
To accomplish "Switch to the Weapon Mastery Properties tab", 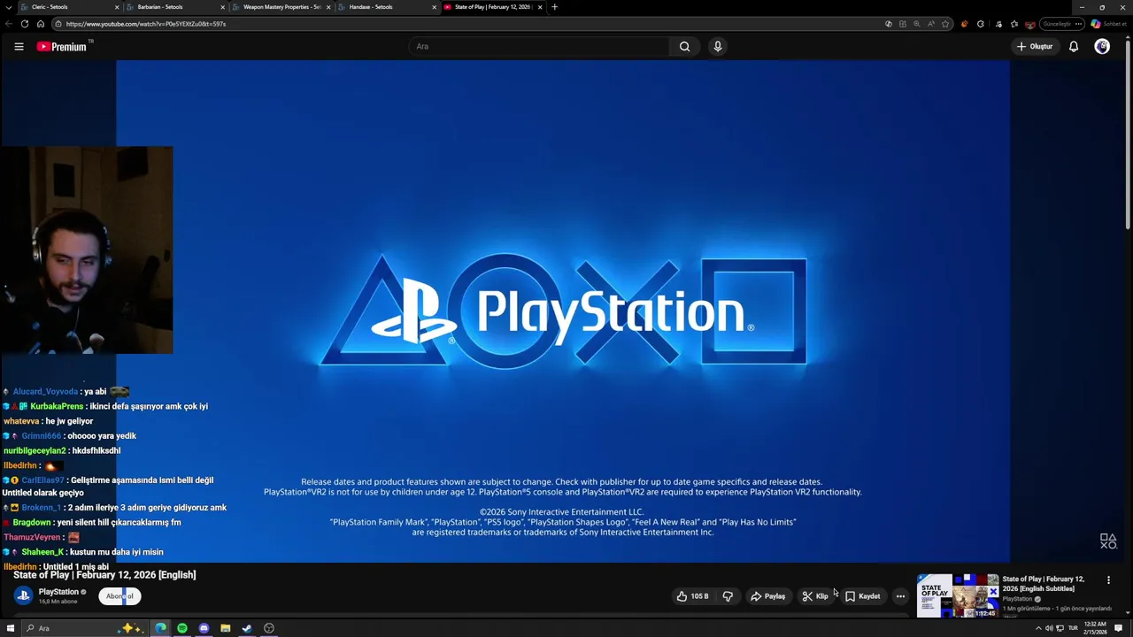I will [281, 7].
